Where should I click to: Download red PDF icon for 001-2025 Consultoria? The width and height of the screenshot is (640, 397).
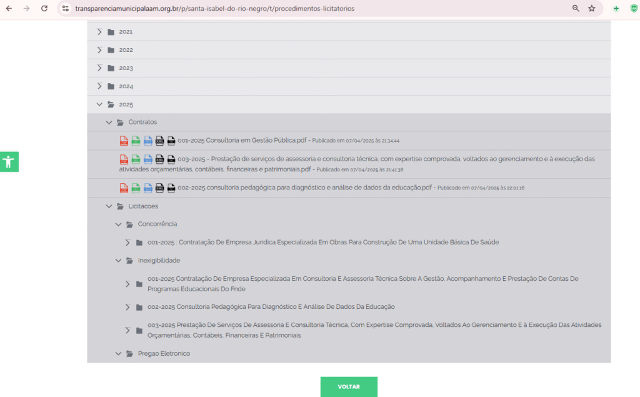click(x=124, y=141)
